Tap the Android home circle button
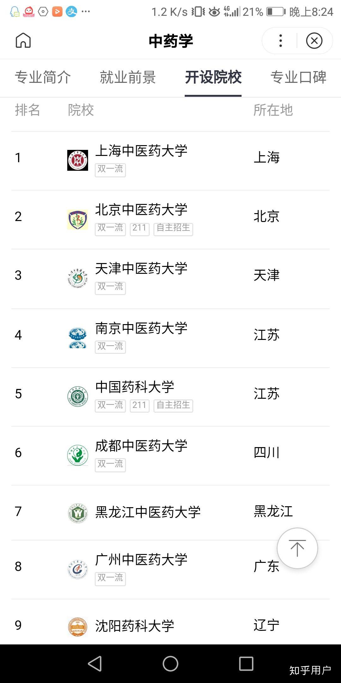Image resolution: width=341 pixels, height=683 pixels. [170, 663]
